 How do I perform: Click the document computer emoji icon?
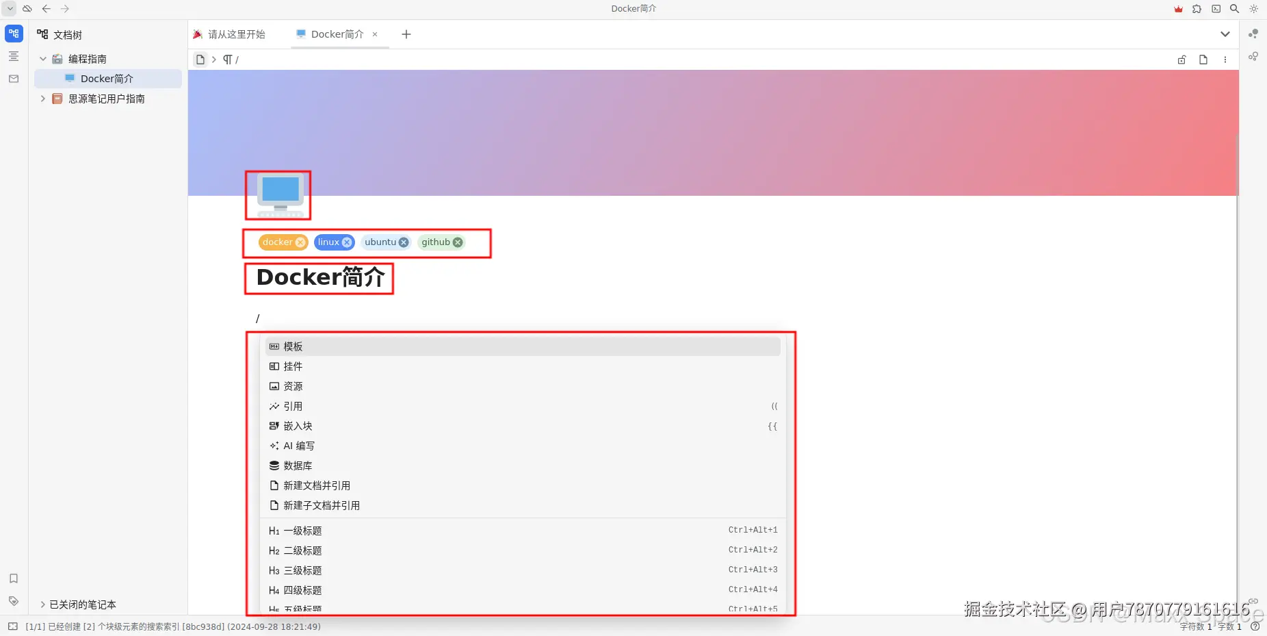click(x=280, y=195)
